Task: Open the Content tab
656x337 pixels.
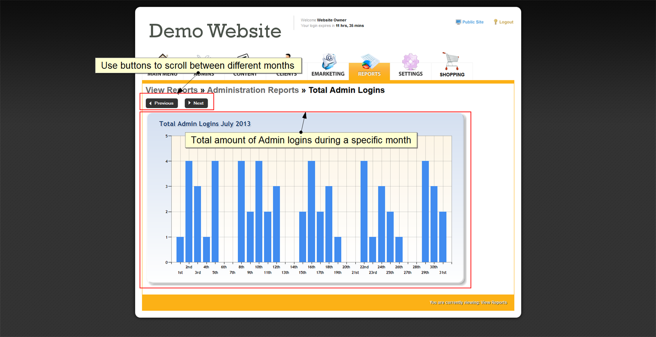Action: 245,74
